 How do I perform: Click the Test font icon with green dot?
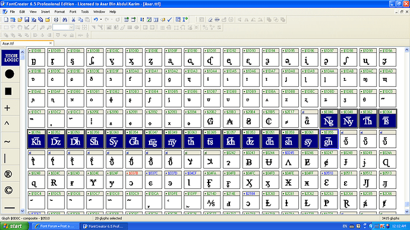coord(185,20)
